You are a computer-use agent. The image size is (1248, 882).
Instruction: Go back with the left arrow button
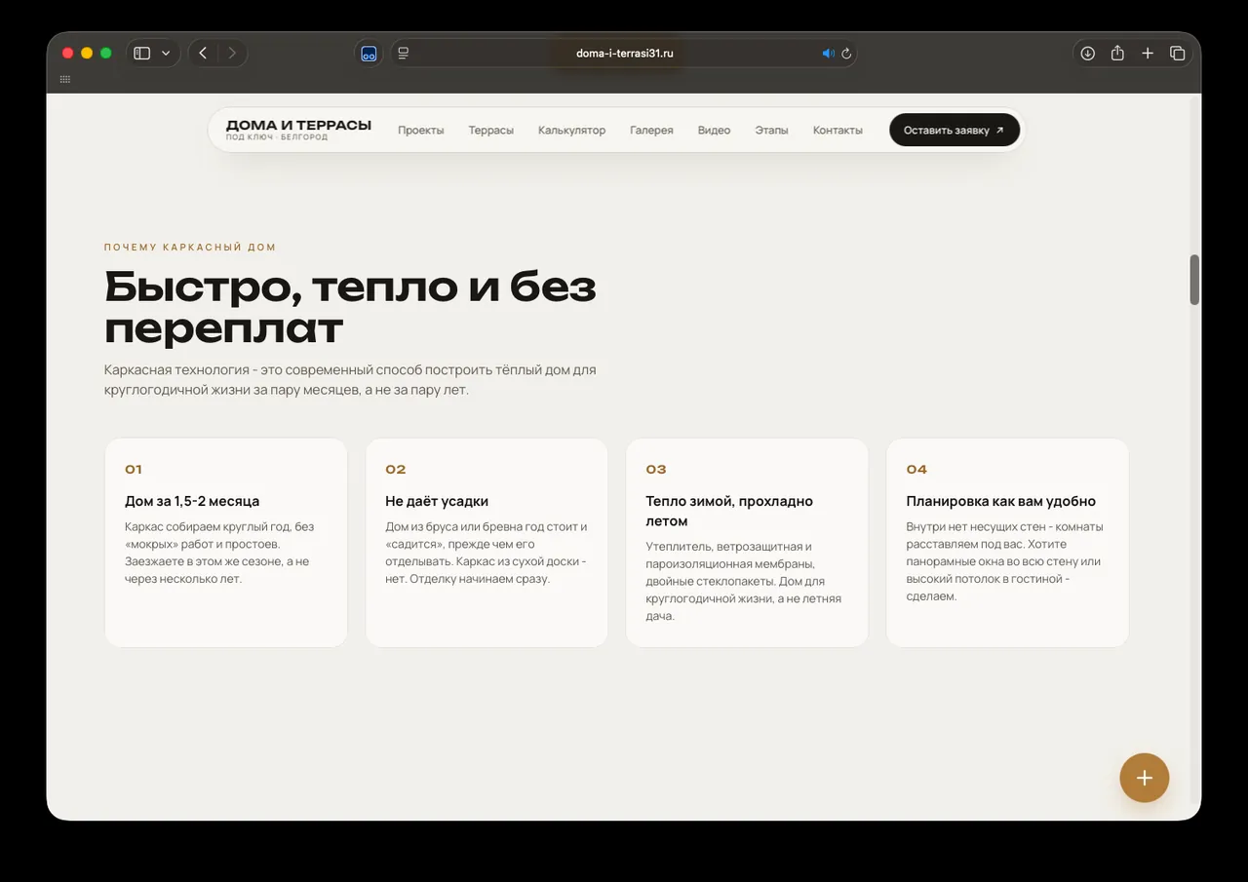coord(203,54)
